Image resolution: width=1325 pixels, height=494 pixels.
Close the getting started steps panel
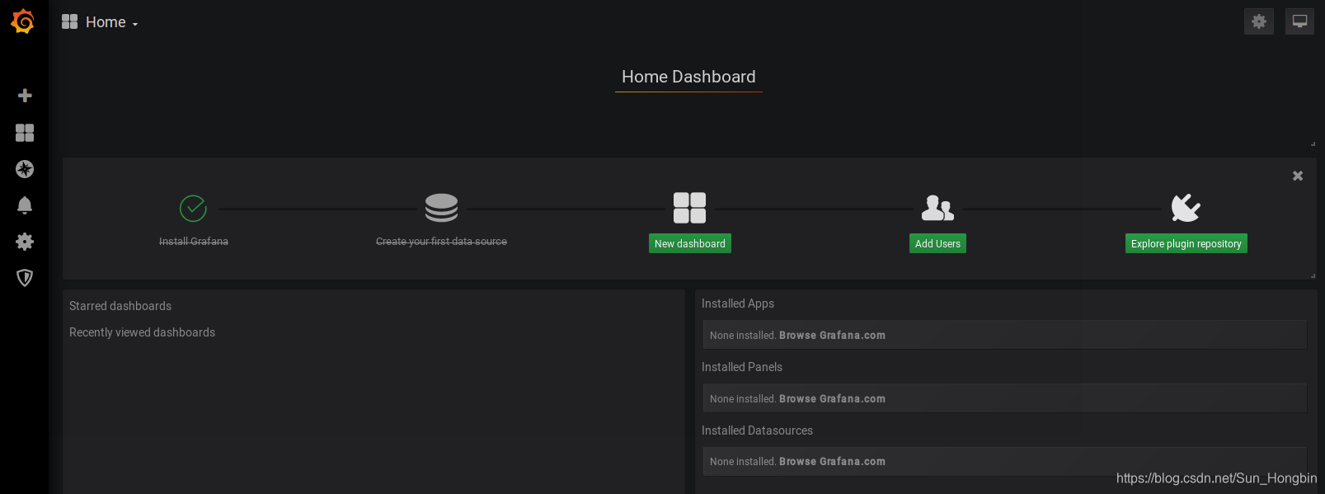pyautogui.click(x=1298, y=176)
